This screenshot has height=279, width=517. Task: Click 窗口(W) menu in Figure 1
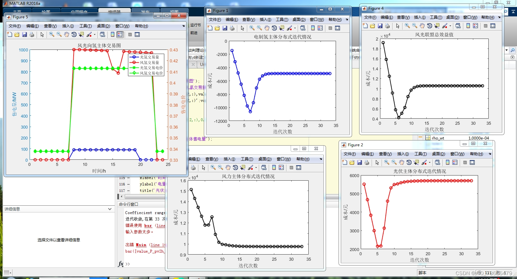pyautogui.click(x=317, y=20)
